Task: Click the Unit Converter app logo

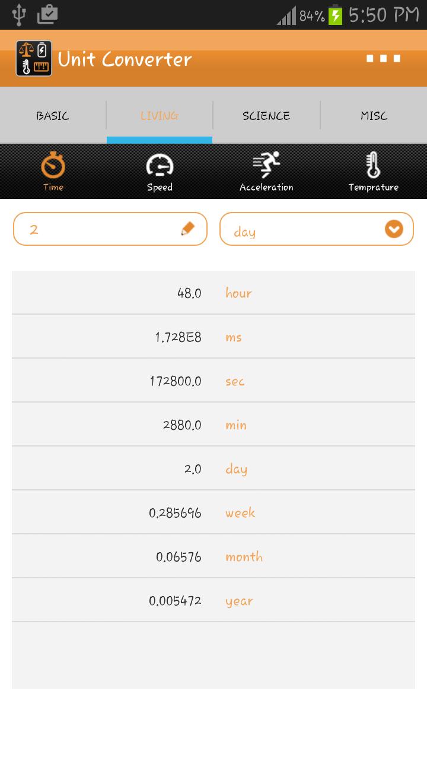Action: pos(34,59)
